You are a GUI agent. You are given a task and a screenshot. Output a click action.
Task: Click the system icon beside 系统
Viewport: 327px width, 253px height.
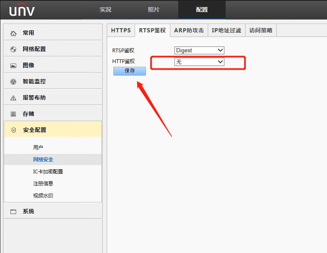click(13, 212)
